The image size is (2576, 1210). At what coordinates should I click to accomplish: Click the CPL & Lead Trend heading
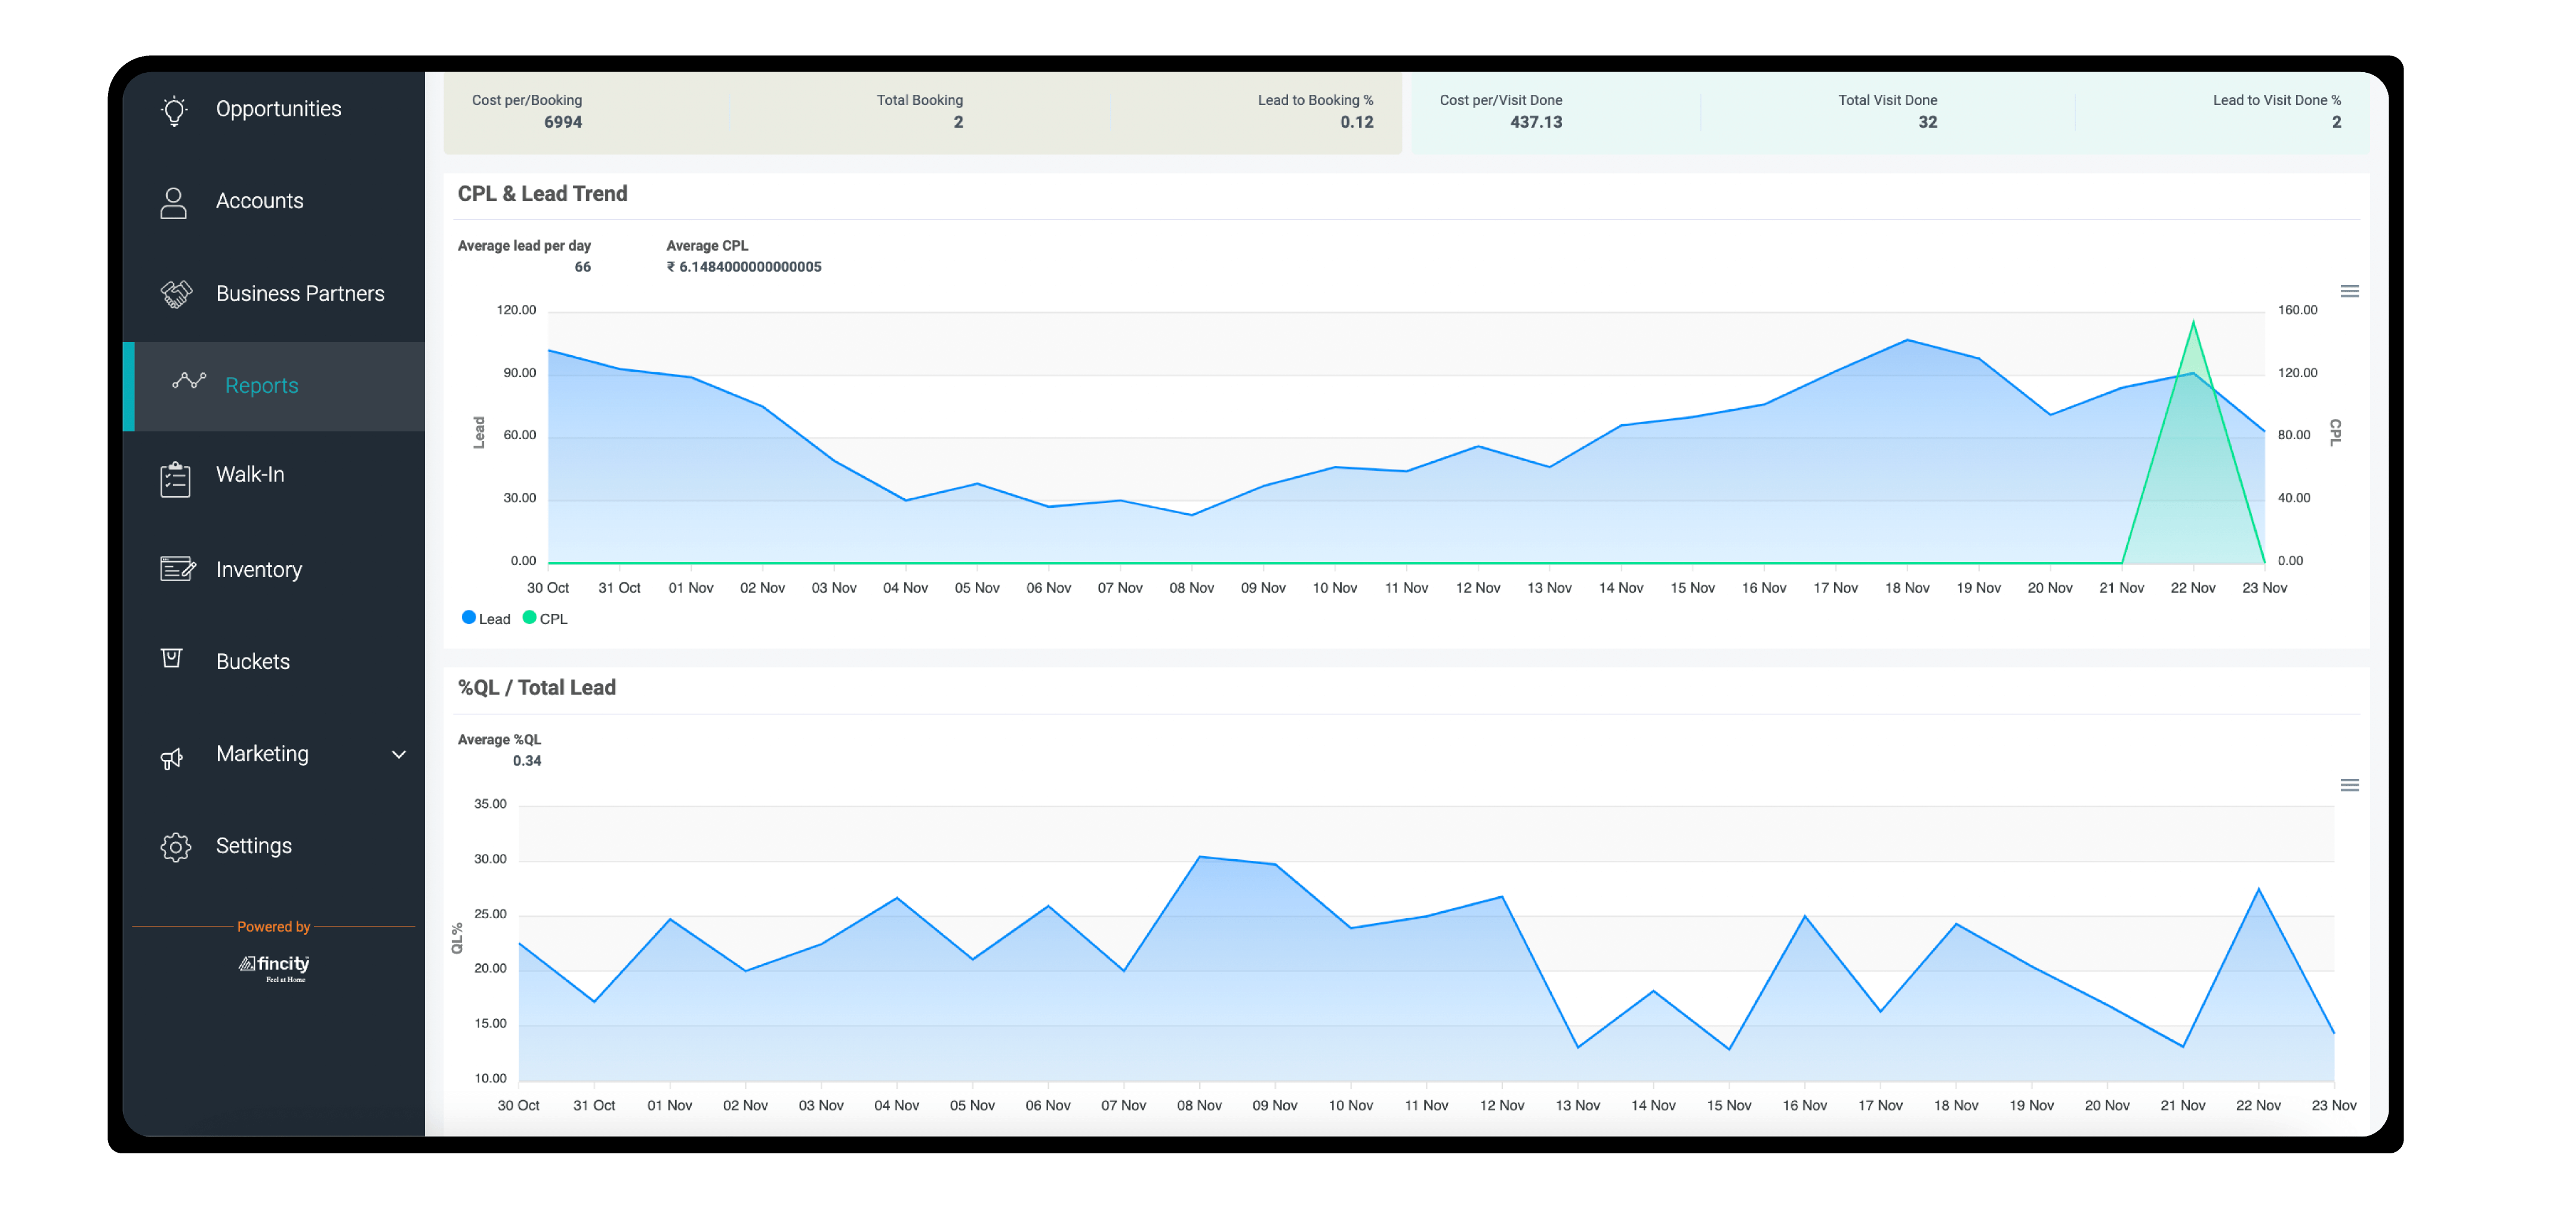(543, 194)
